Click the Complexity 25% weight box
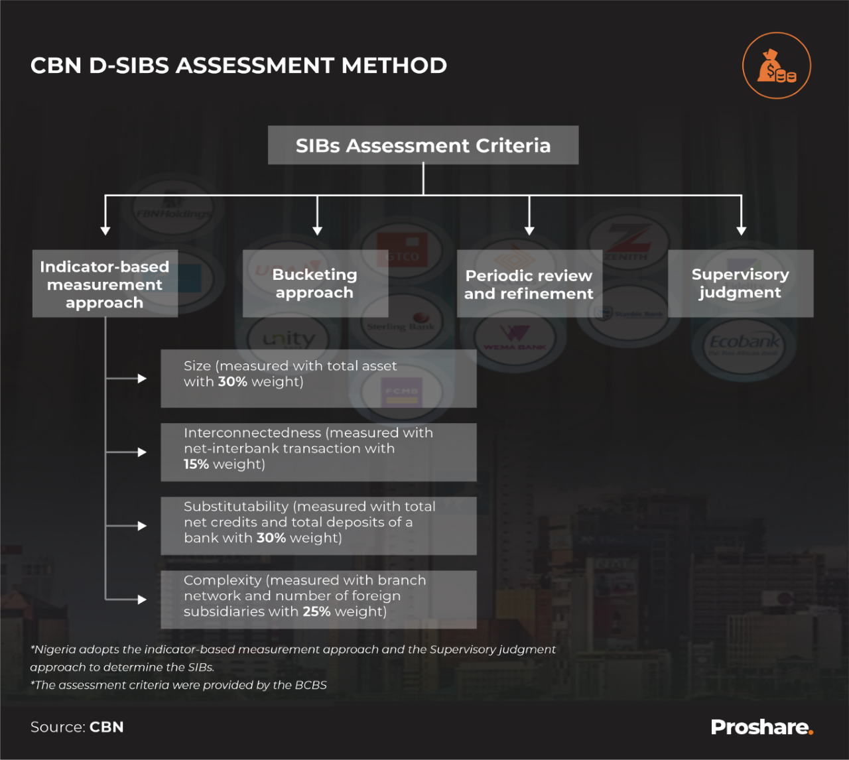The image size is (849, 760). 318,600
